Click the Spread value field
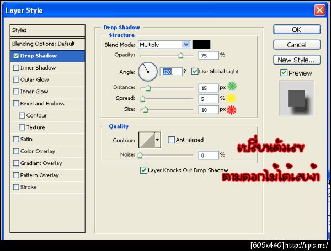331x251 pixels. [x=209, y=99]
